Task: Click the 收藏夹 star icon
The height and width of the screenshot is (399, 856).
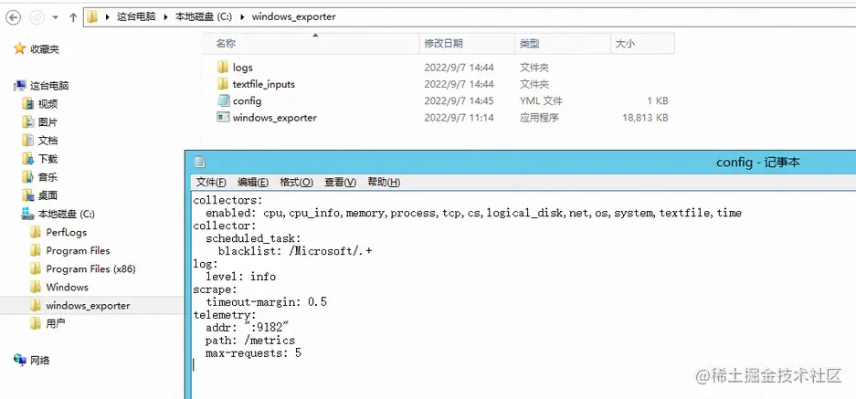Action: 20,48
